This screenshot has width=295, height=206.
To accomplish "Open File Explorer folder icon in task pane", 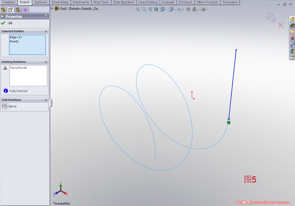I will [292, 32].
